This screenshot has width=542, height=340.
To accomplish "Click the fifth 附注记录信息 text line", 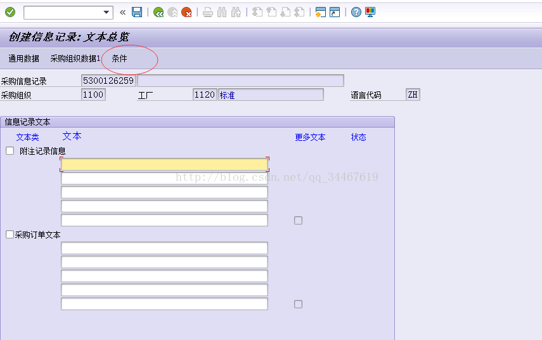I will coord(165,220).
